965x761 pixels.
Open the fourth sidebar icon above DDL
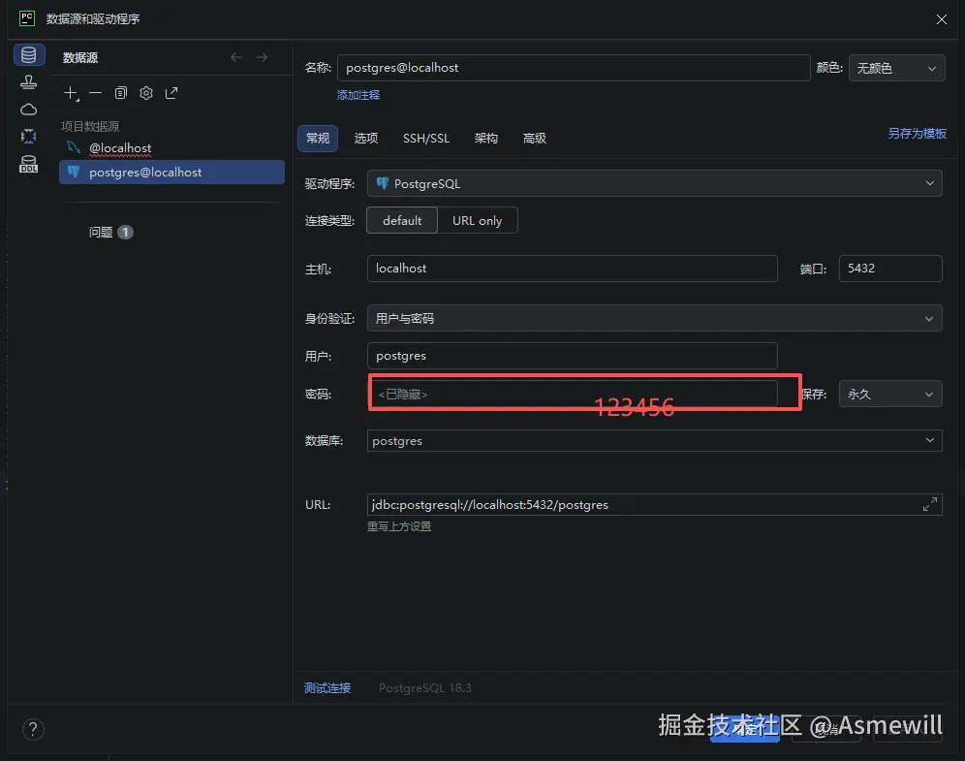pos(28,136)
